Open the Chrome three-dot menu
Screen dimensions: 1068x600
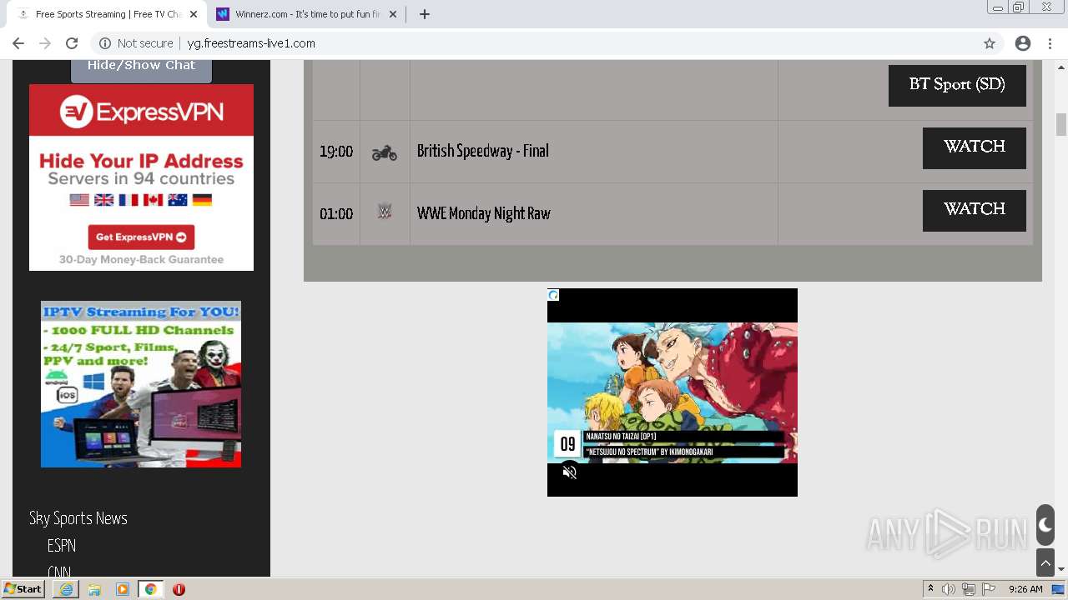point(1050,43)
